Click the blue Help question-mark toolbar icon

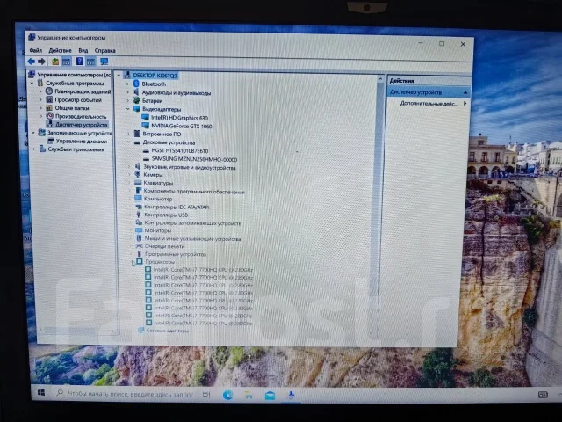point(79,62)
